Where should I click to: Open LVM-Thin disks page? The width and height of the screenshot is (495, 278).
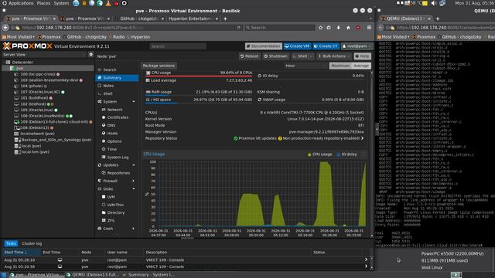(115, 205)
